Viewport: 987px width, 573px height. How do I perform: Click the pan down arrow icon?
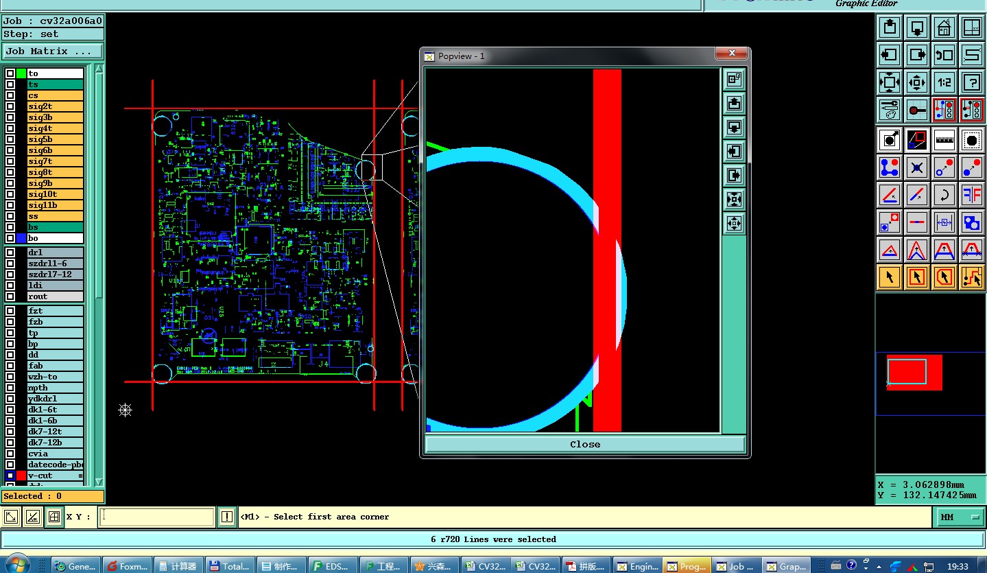click(917, 27)
